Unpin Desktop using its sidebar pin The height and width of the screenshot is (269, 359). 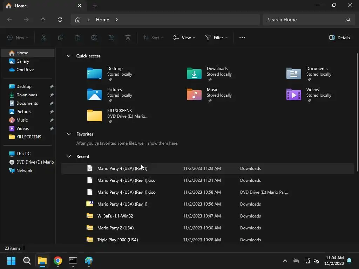click(x=52, y=87)
